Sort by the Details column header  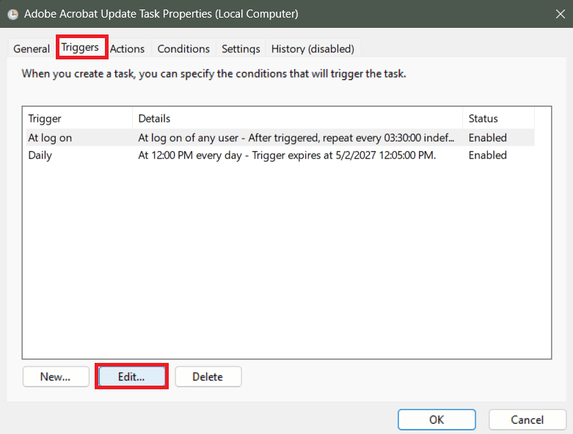(x=297, y=118)
